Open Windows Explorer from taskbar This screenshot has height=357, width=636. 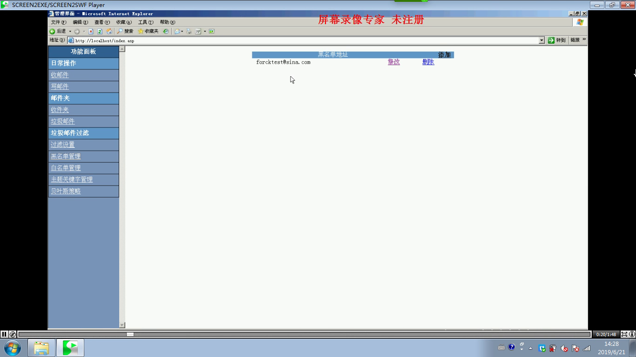41,348
